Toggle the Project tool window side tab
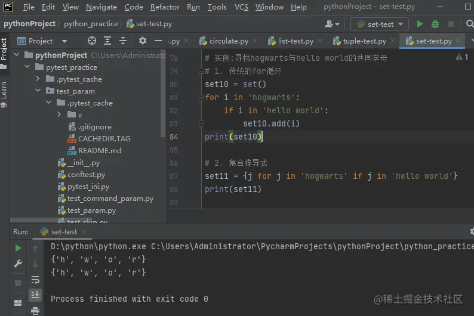The image size is (474, 316). click(x=4, y=53)
